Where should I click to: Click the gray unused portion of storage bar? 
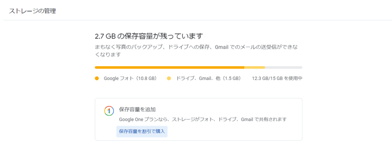(x=284, y=67)
